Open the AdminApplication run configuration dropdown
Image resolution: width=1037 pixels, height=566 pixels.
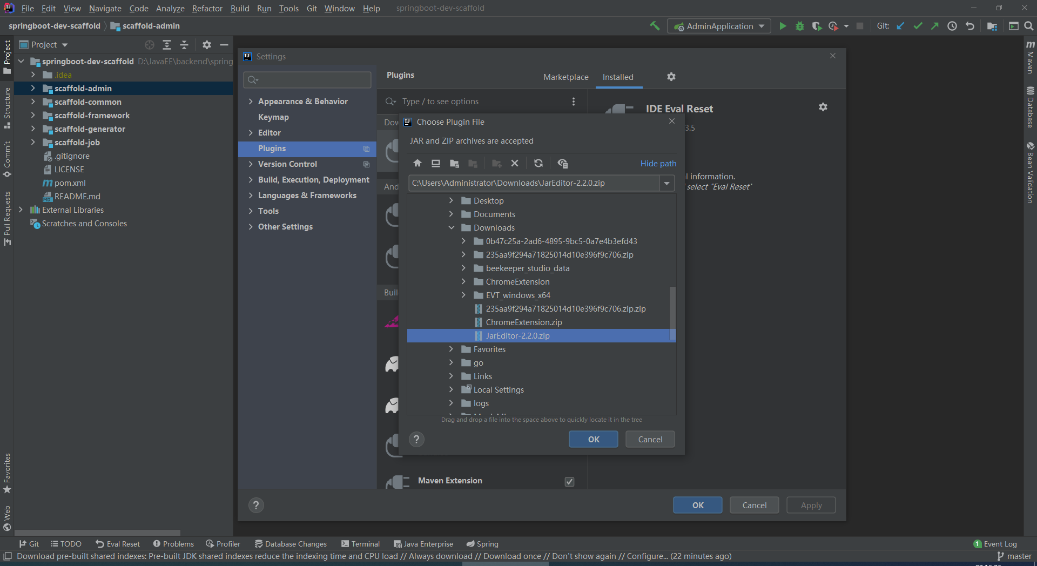(x=762, y=26)
